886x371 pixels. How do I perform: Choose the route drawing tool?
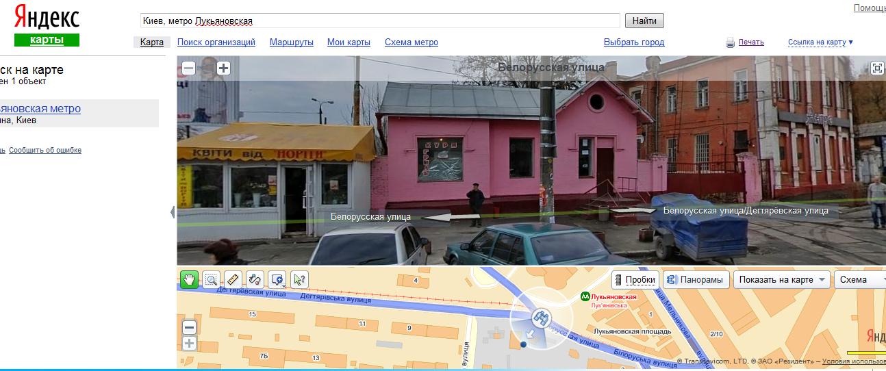[255, 279]
